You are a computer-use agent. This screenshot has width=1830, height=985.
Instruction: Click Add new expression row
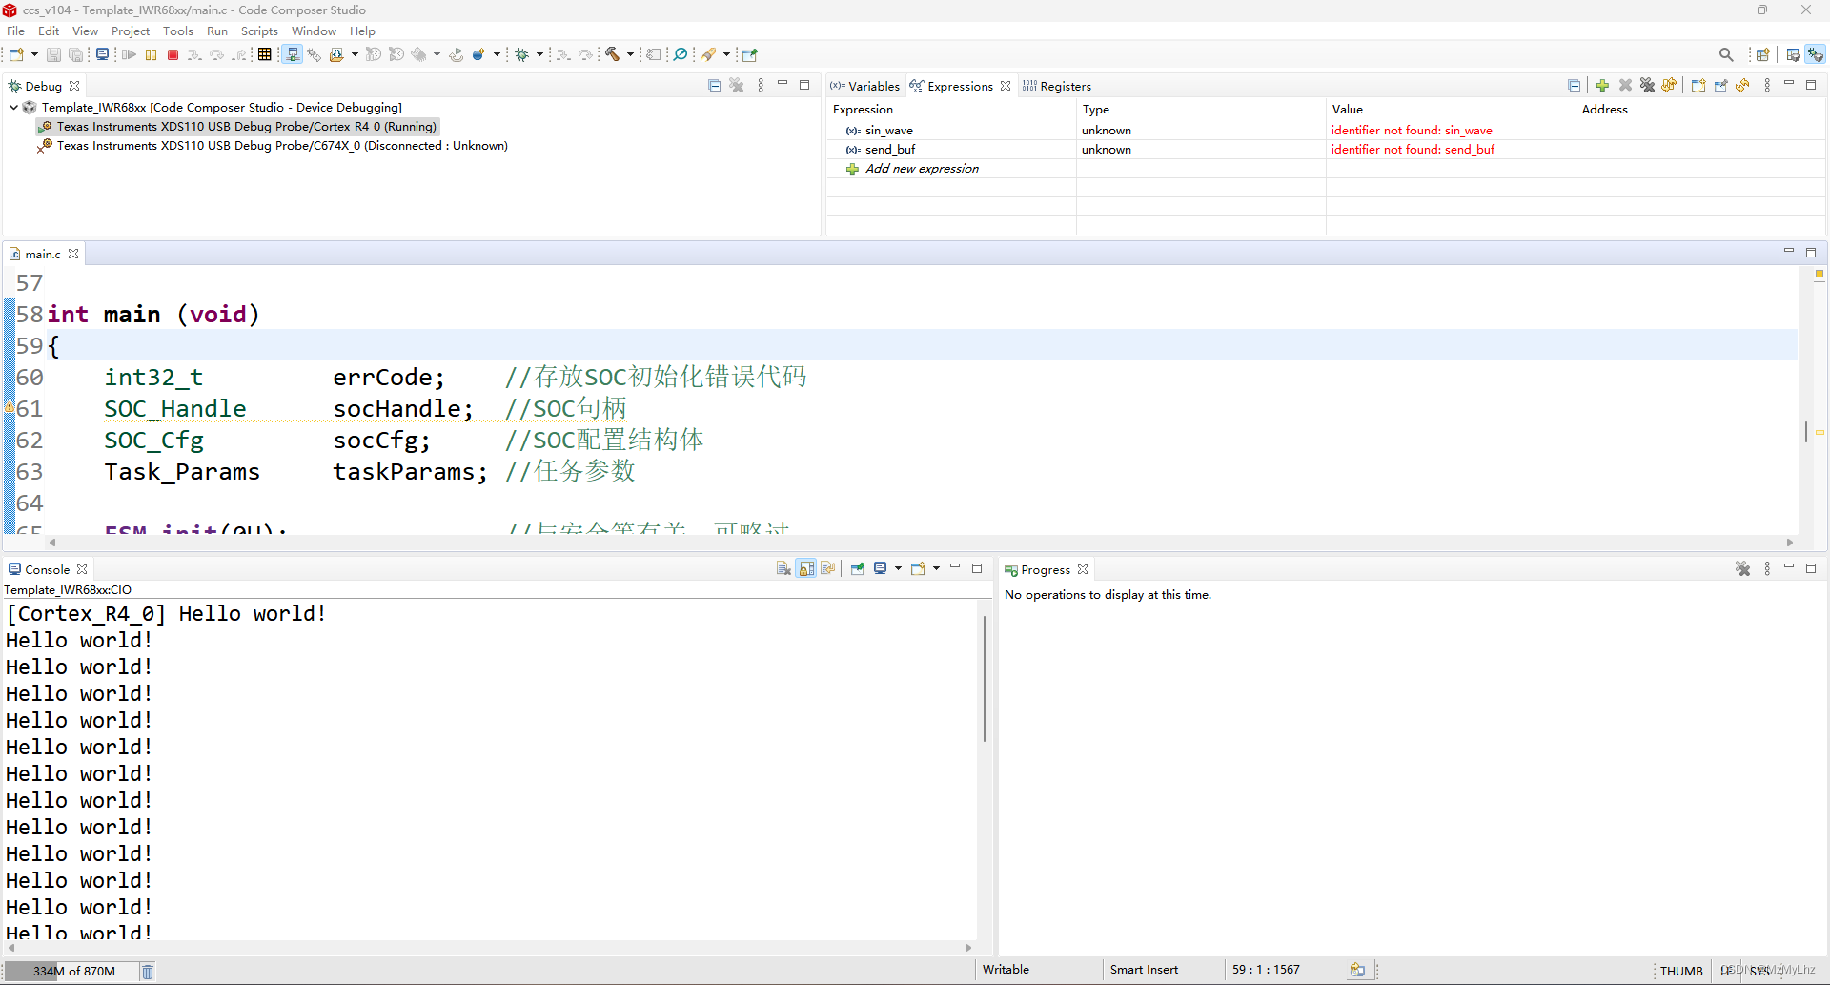(922, 169)
